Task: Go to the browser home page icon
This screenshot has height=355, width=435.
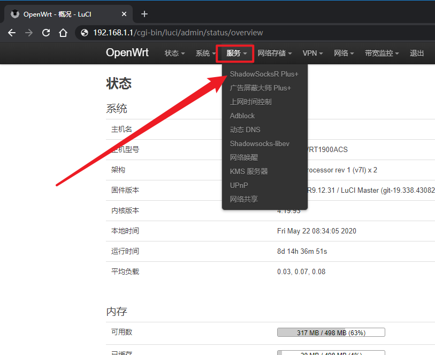Action: [63, 33]
